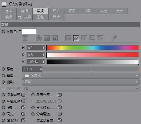Toggle the 导出到合成 checkbox
141x124 pixels.
coord(60,120)
